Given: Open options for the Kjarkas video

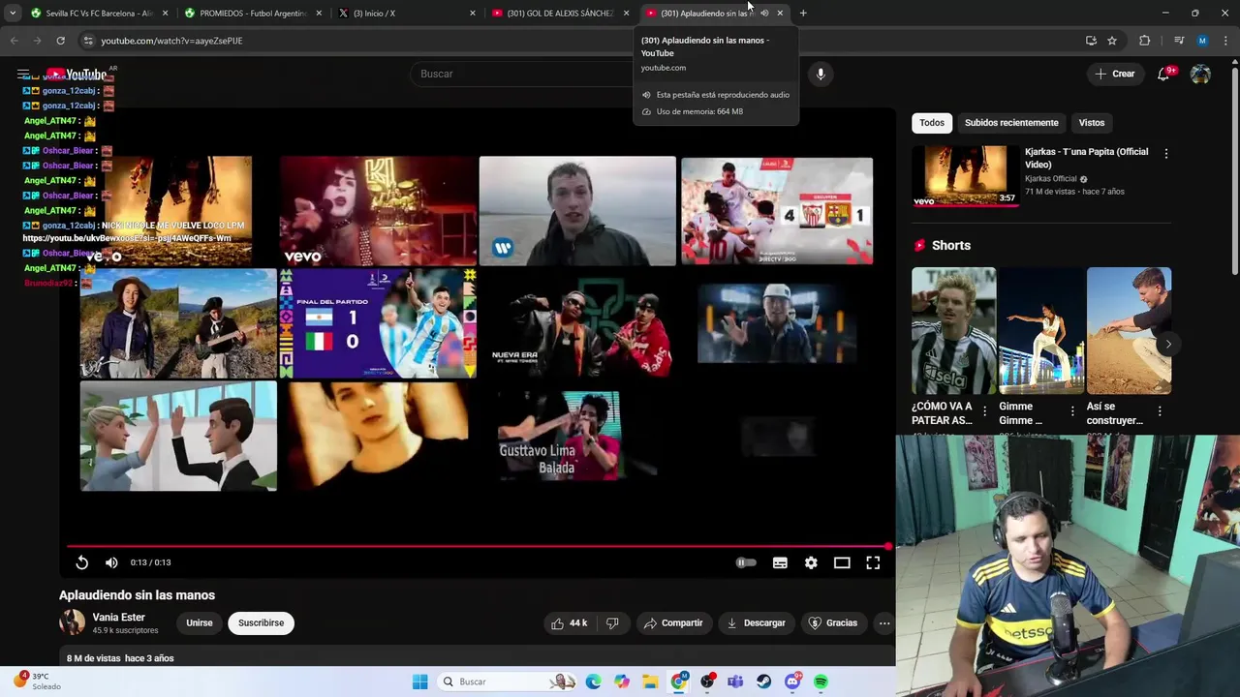Looking at the screenshot, I should click(1165, 154).
